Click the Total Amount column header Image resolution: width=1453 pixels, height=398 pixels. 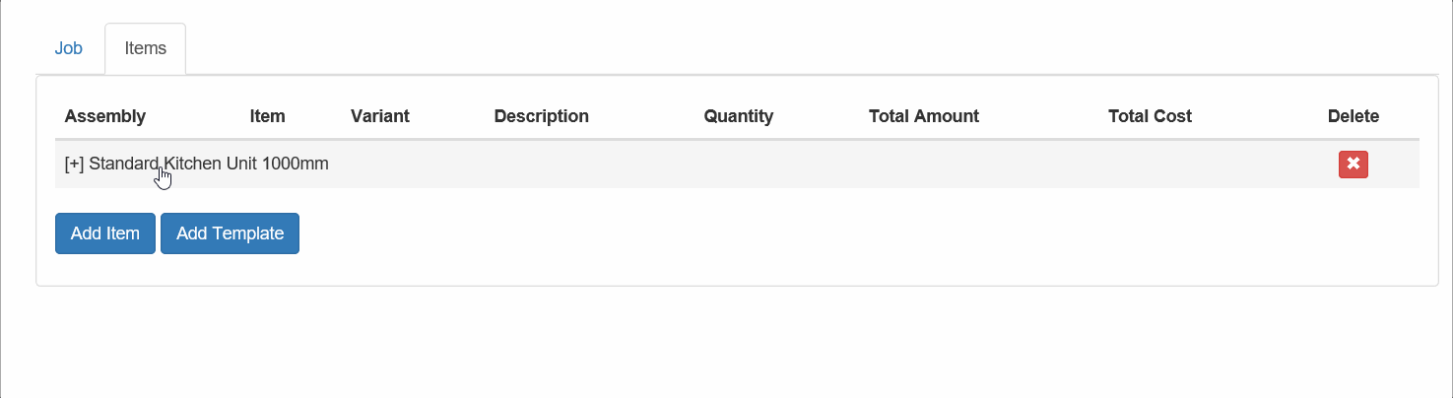tap(924, 116)
